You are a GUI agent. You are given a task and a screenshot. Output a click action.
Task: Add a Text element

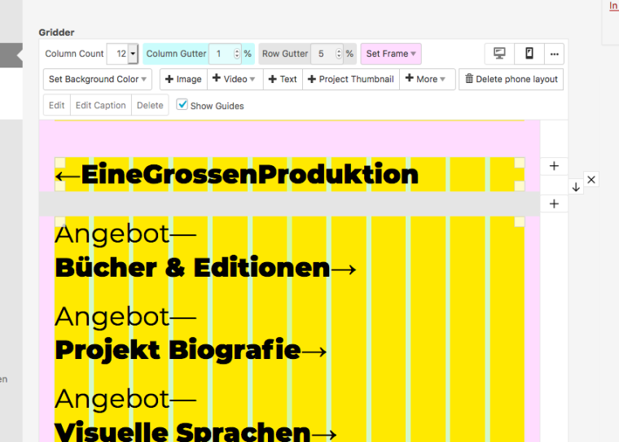[283, 79]
